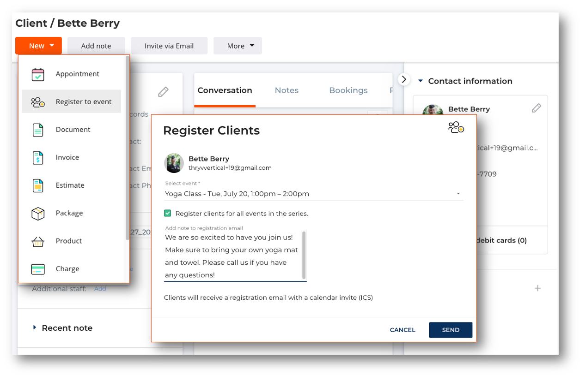The width and height of the screenshot is (585, 375).
Task: Click the Register to event people icon
Action: pyautogui.click(x=38, y=102)
